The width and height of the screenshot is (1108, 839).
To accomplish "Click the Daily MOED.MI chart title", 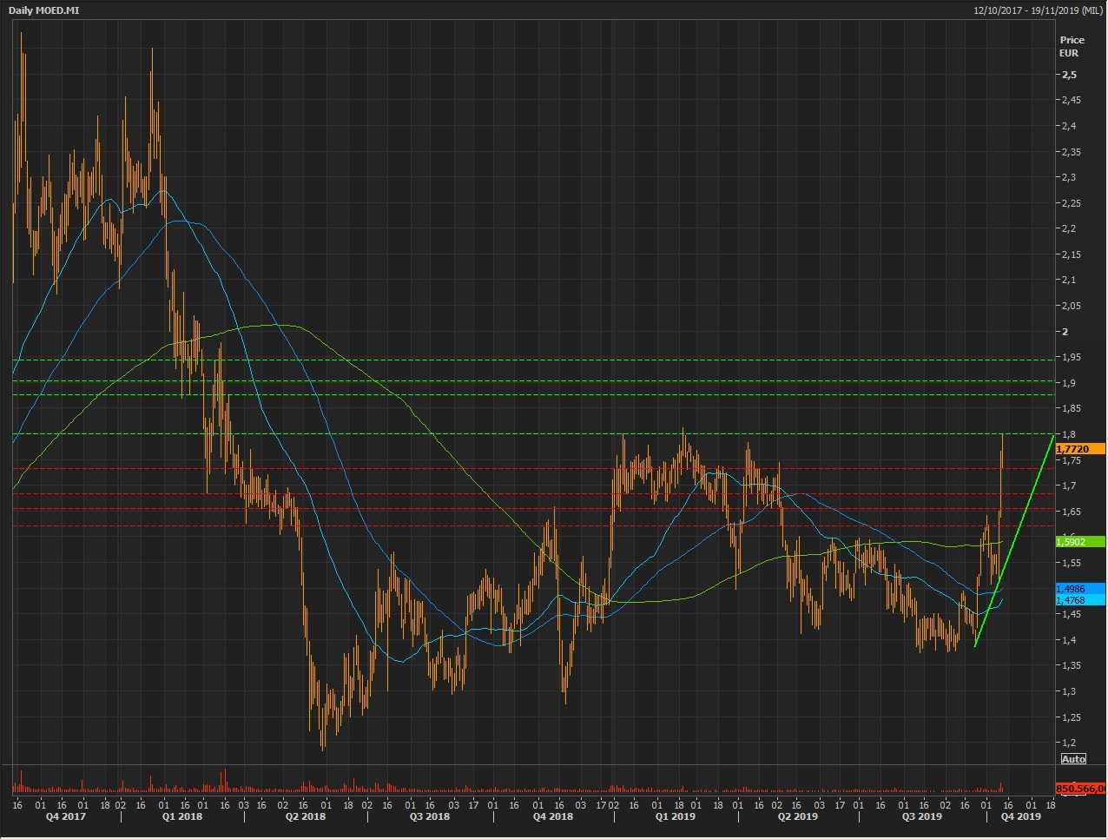I will pyautogui.click(x=44, y=10).
